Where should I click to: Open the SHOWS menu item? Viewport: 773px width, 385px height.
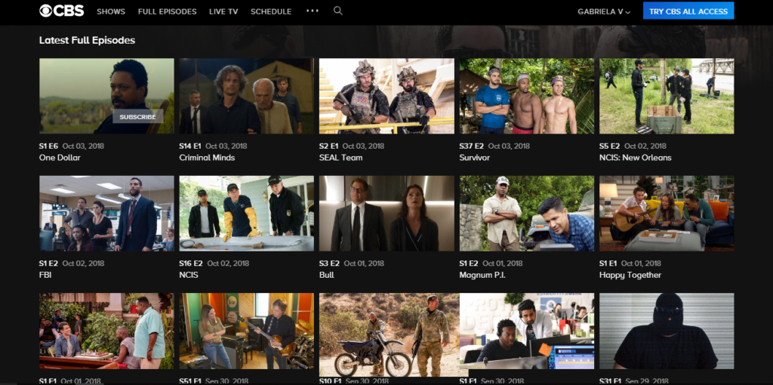coord(111,11)
